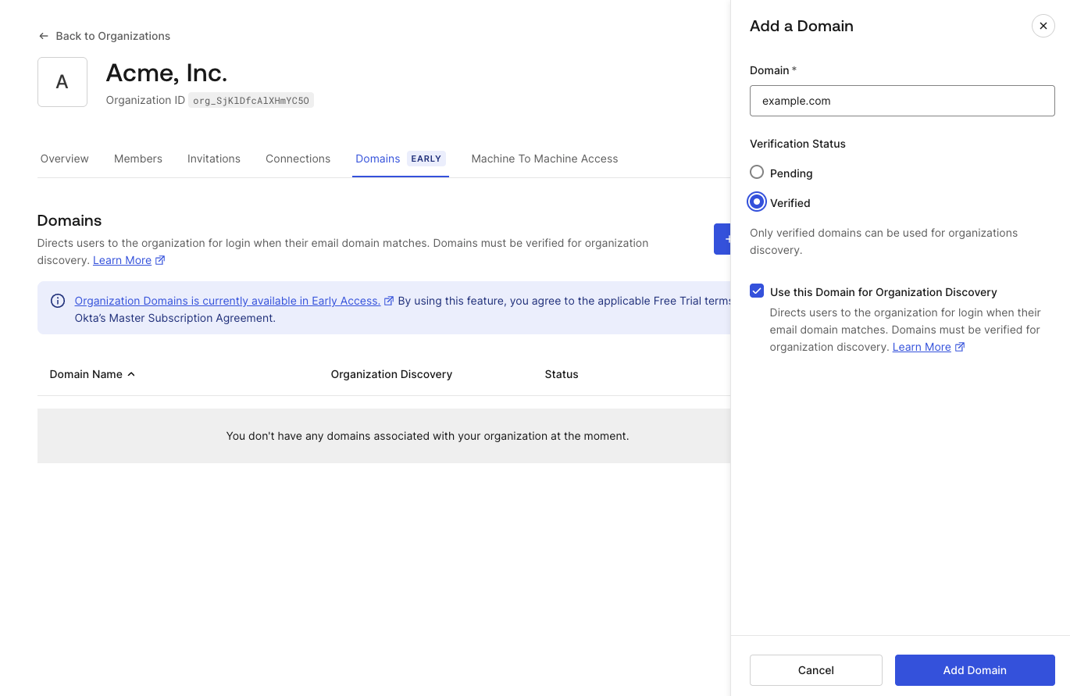Cancel adding the domain

coord(815,670)
